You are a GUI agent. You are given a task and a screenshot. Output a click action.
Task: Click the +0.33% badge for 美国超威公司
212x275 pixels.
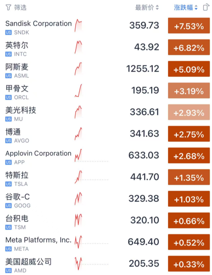click(x=189, y=264)
